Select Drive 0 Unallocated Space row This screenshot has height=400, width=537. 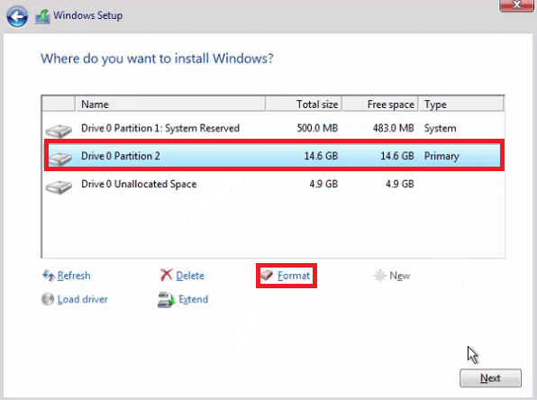tap(273, 185)
